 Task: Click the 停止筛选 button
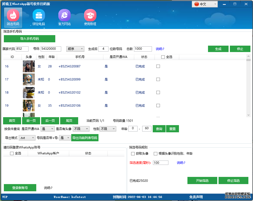click(233, 180)
